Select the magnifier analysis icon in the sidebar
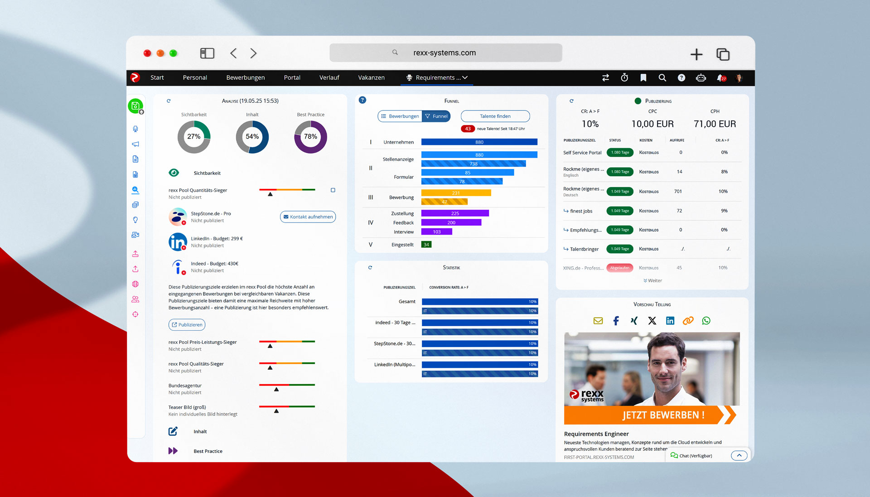Screen dimensions: 870x497 pyautogui.click(x=135, y=190)
